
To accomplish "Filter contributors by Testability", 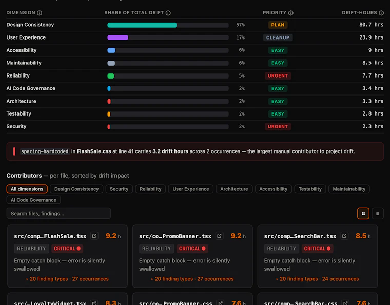I will [310, 189].
